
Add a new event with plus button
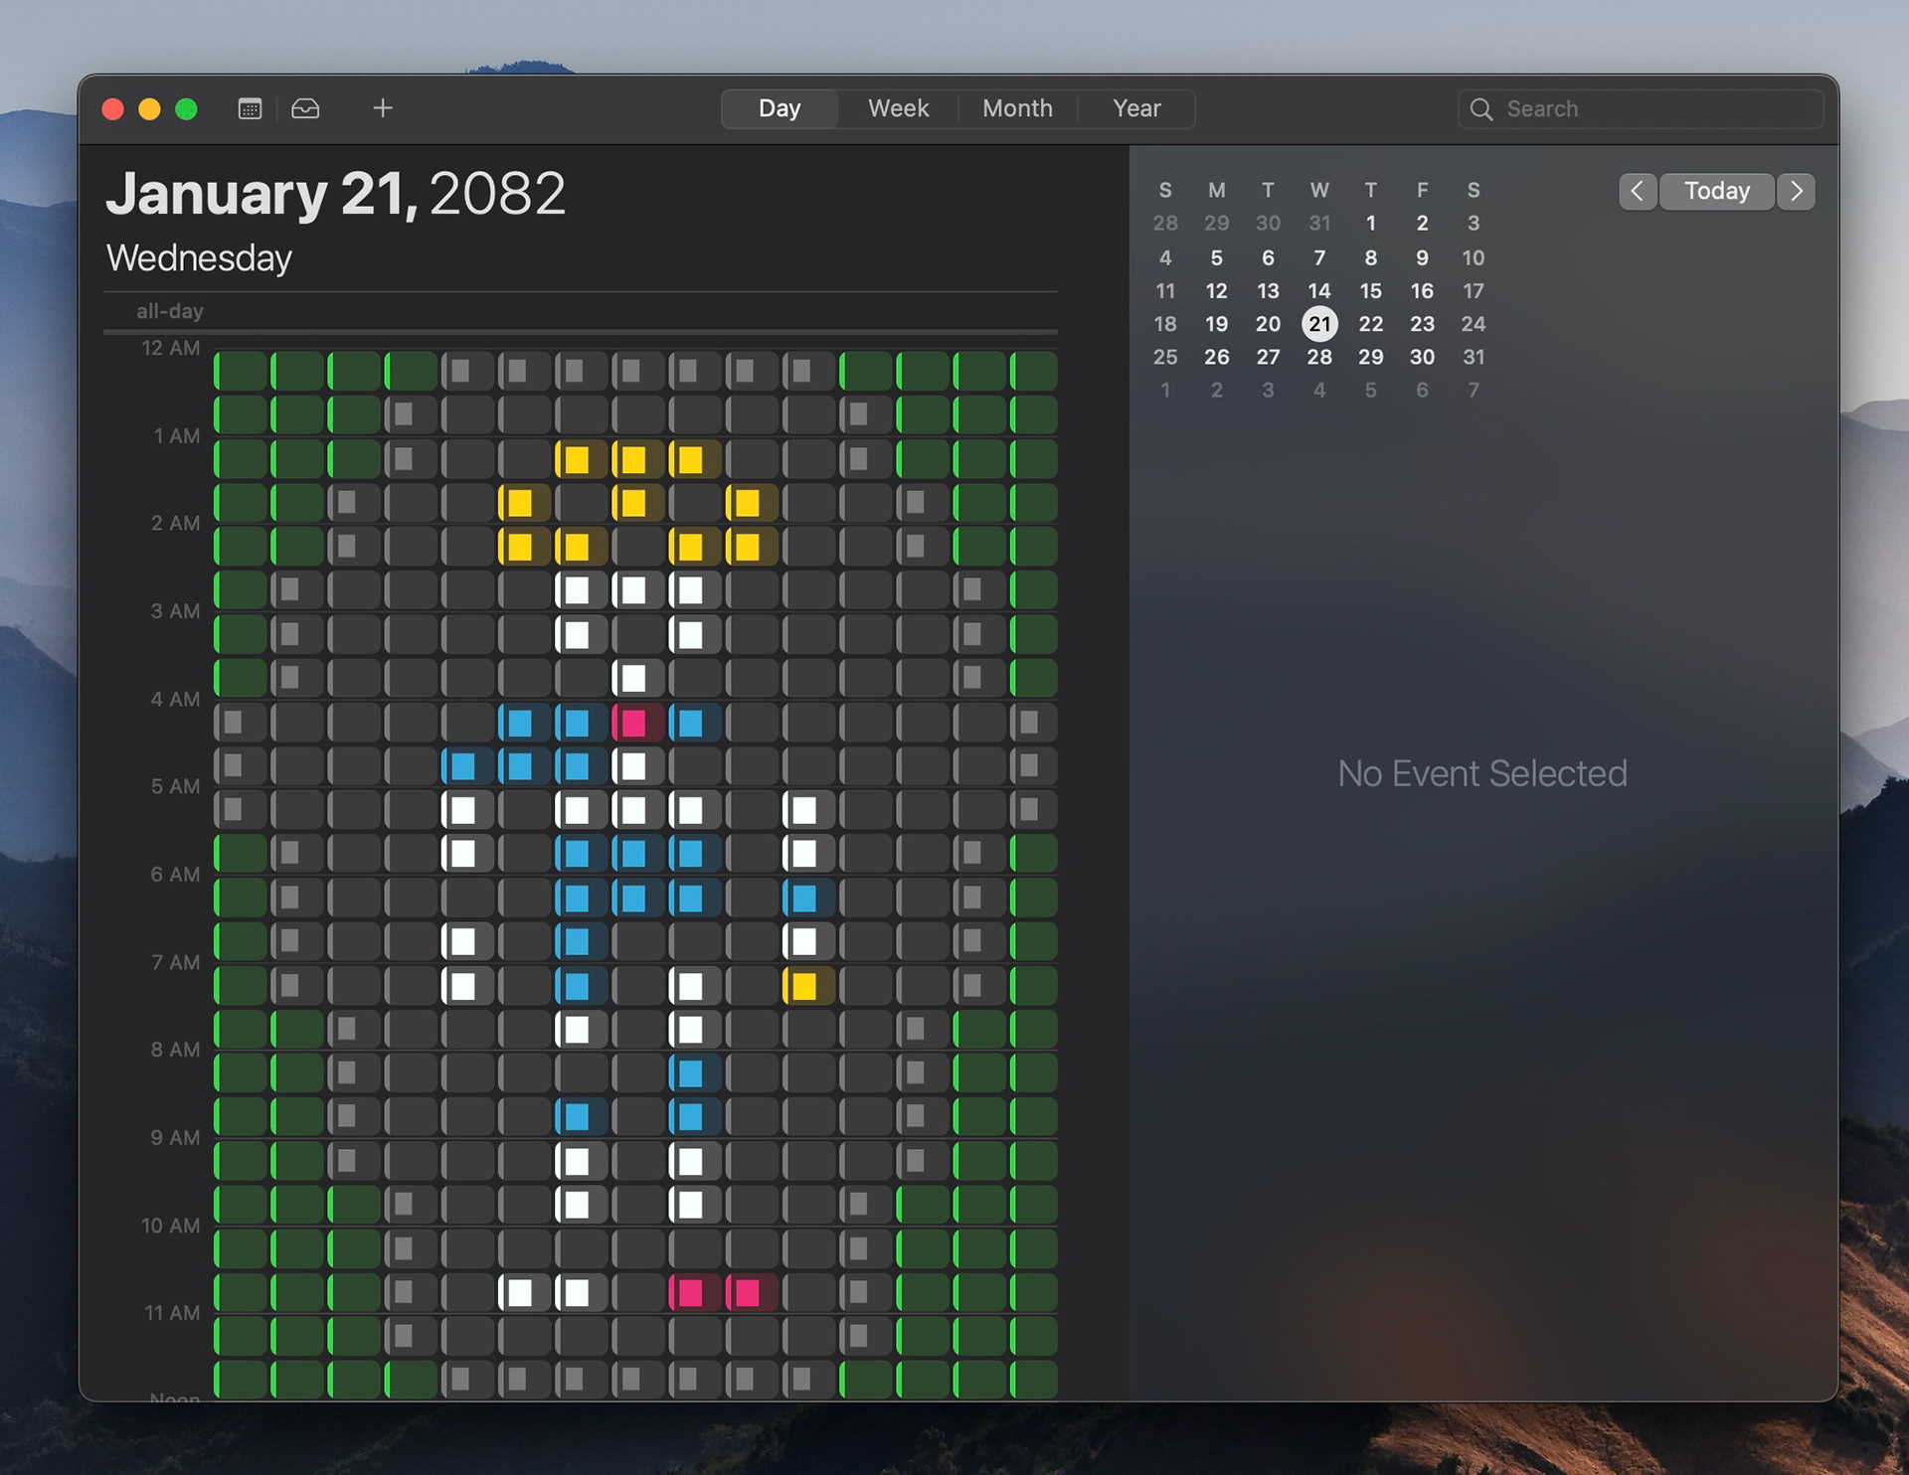(383, 107)
